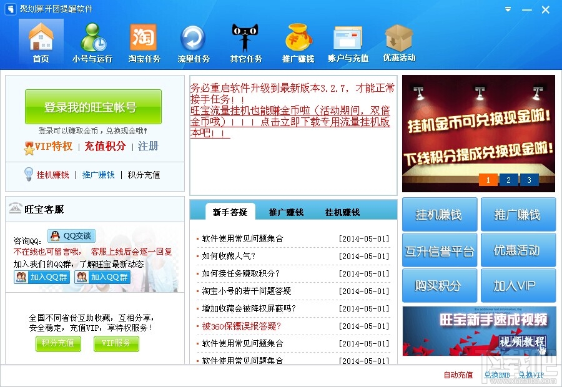Minimize the window

click(x=526, y=10)
